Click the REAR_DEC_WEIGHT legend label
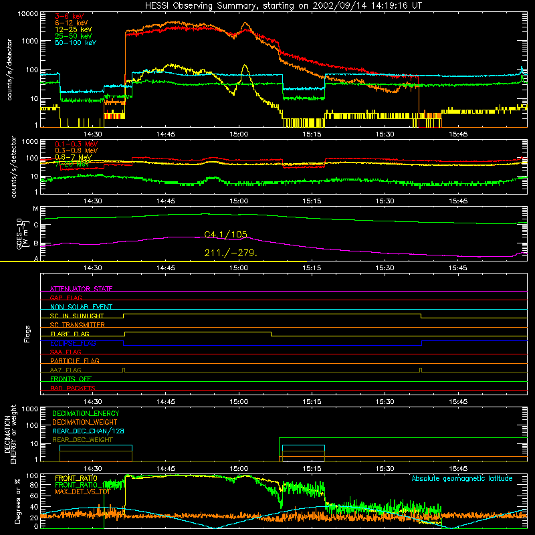This screenshot has width=535, height=535. 82,440
